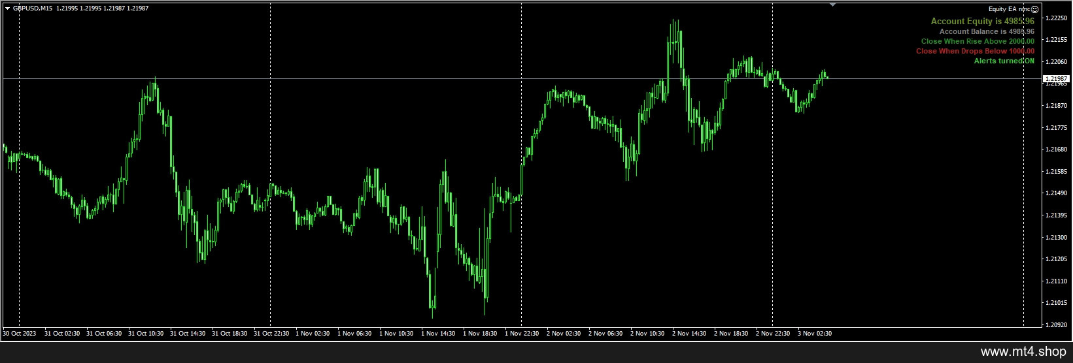Click 'Close When Rise Above 2000.00' label
Image resolution: width=1073 pixels, height=363 pixels.
pos(978,41)
